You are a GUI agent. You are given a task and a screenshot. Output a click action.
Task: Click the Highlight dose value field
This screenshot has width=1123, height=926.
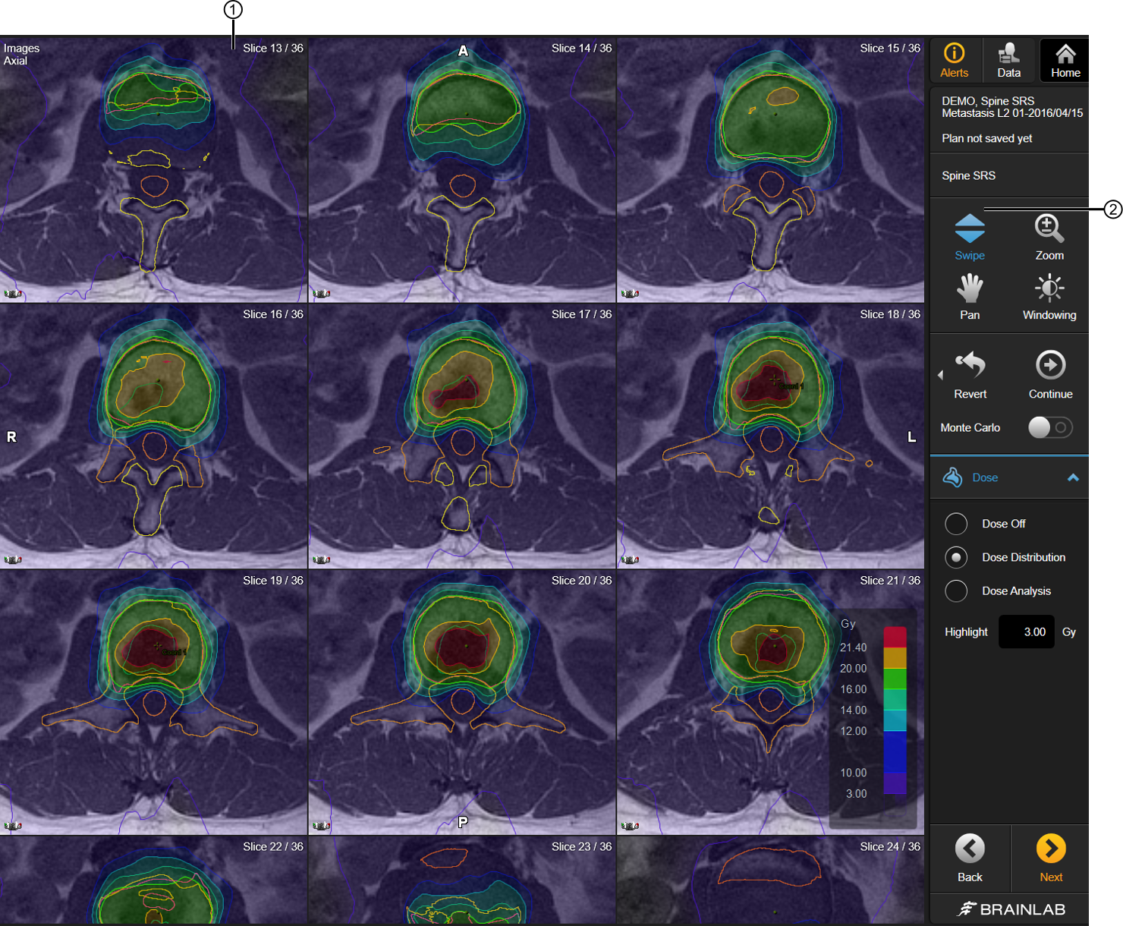(1027, 632)
